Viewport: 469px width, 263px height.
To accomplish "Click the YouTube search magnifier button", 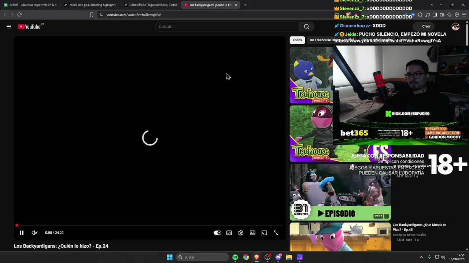I will (307, 26).
